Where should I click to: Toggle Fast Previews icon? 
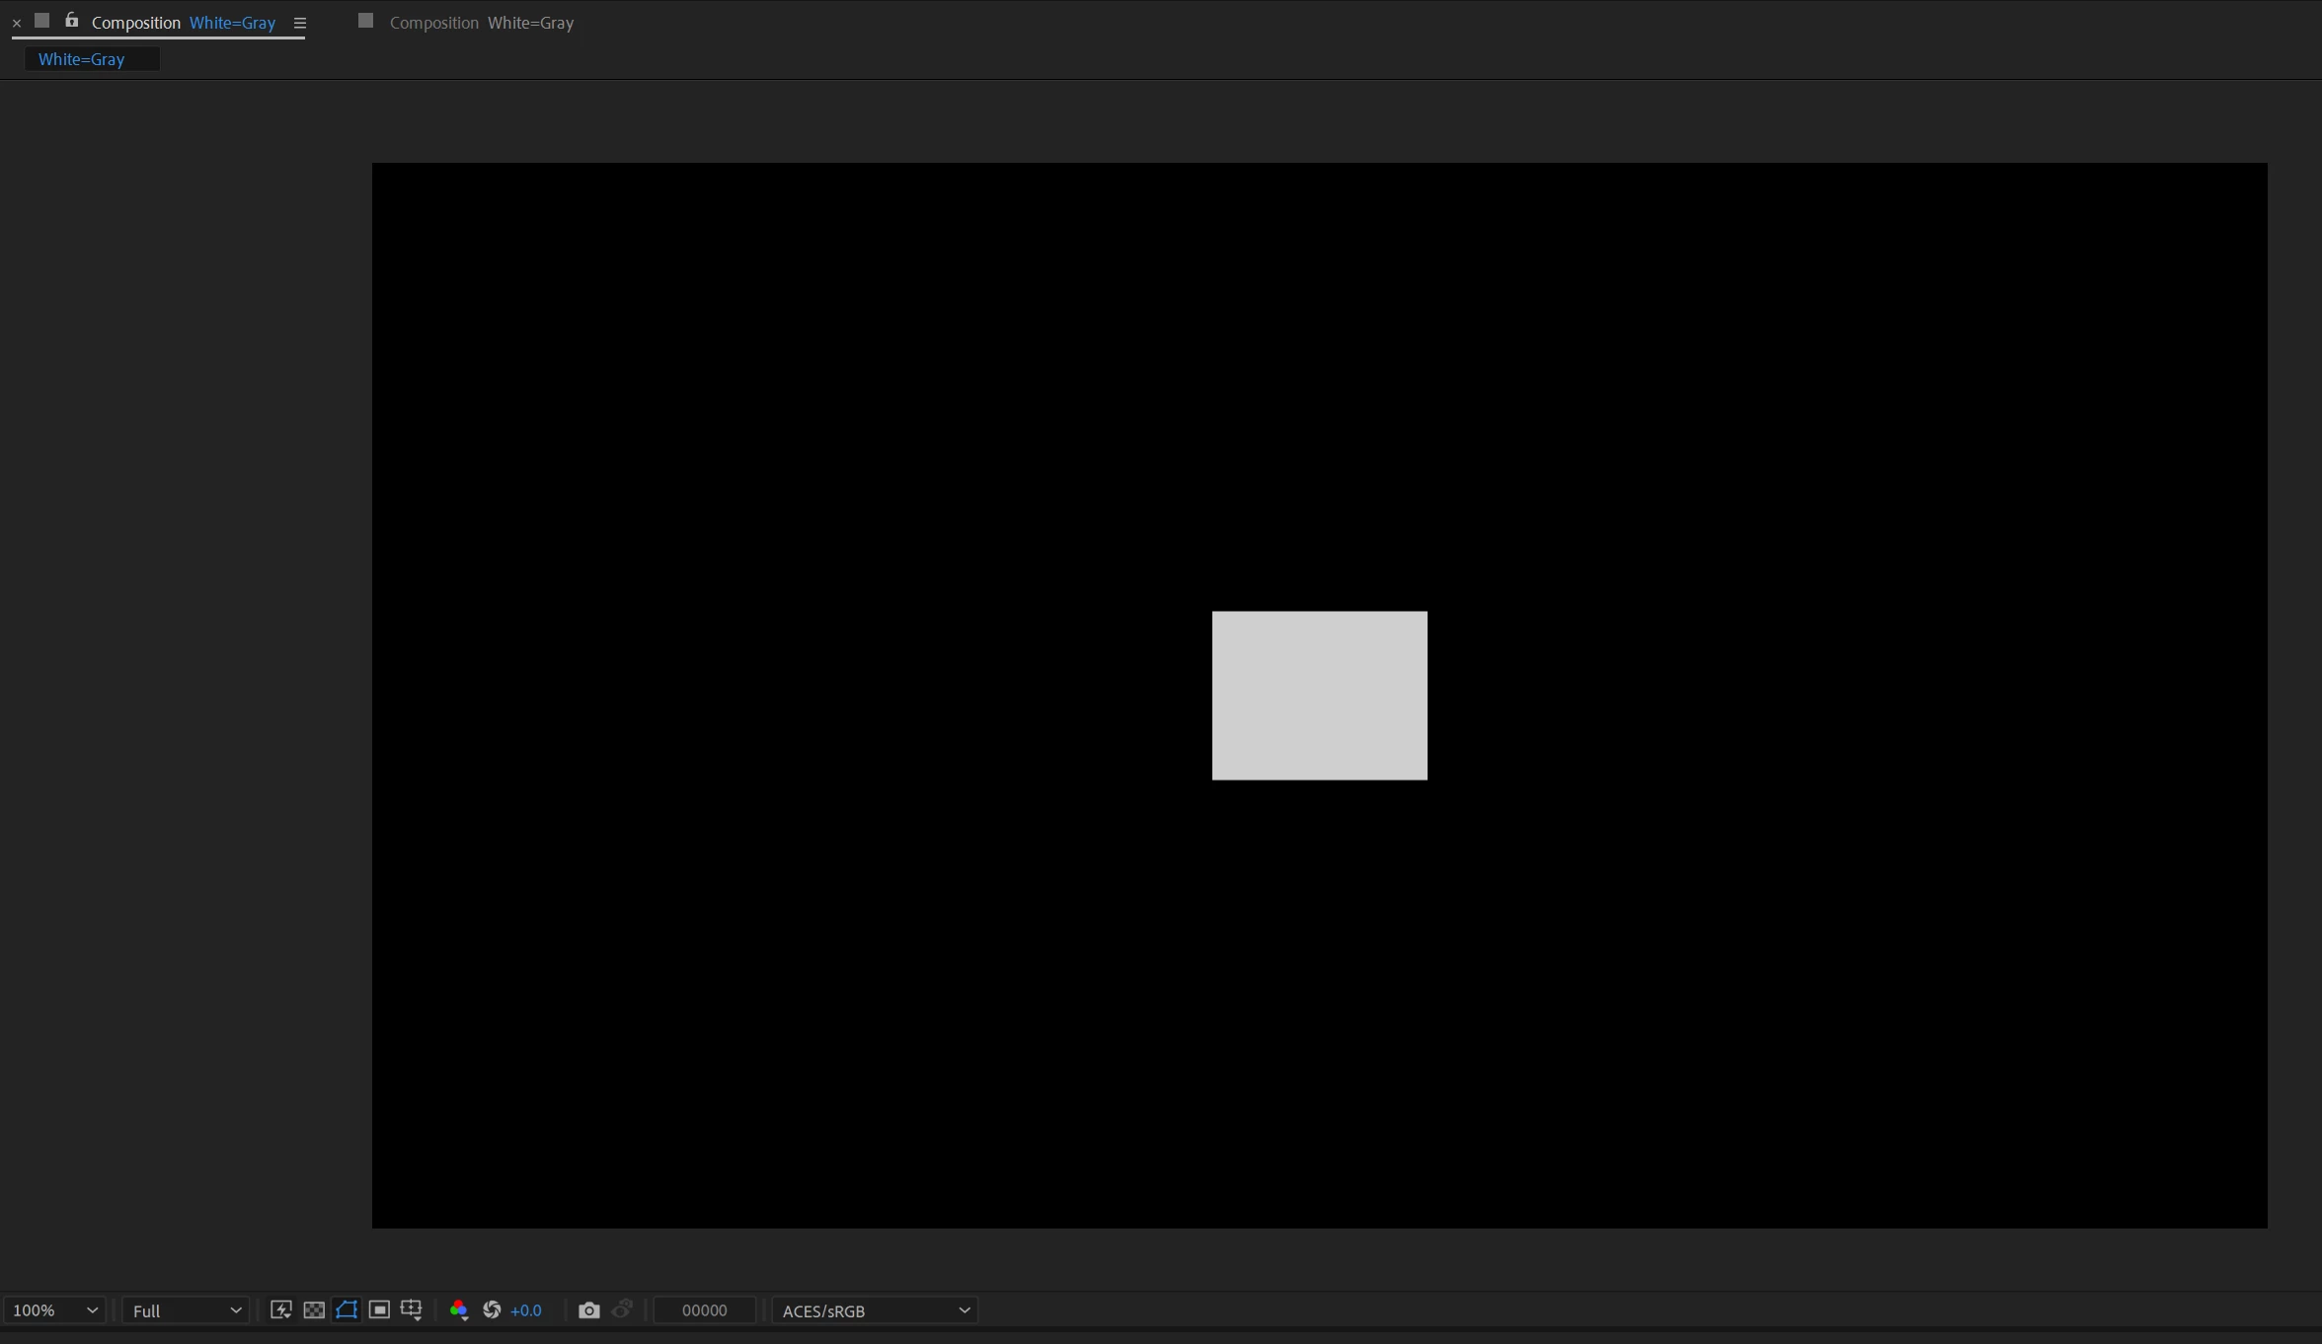280,1309
